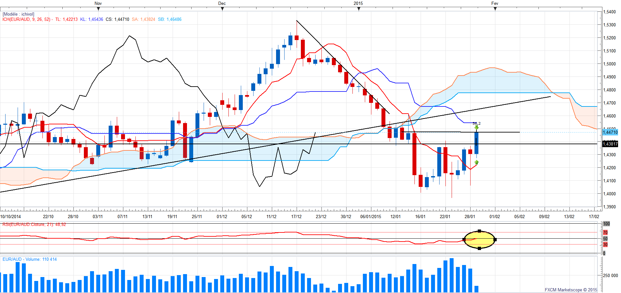Image resolution: width=621 pixels, height=293 pixels.
Task: Click the 1,44710 current price tag
Action: 610,132
